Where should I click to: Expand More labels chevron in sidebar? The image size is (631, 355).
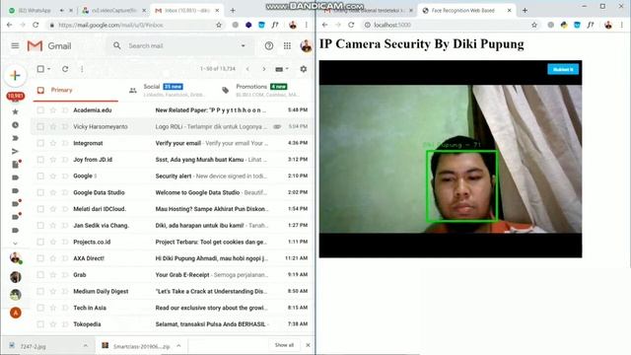(x=16, y=244)
